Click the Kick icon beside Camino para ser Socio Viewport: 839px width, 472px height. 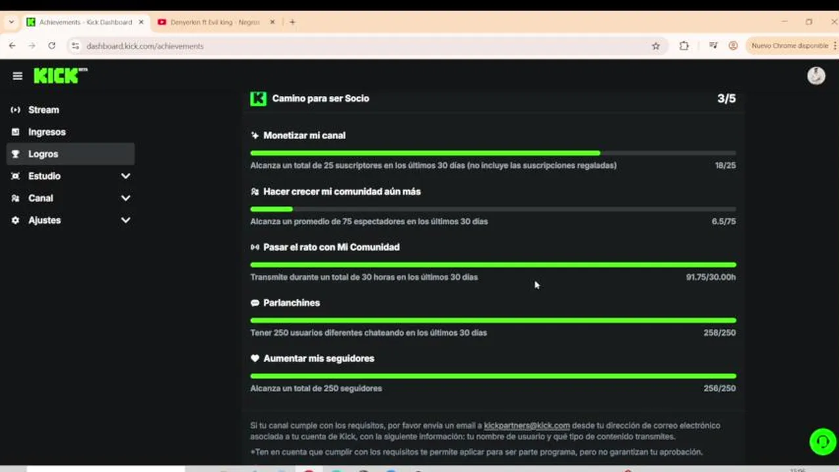coord(258,98)
